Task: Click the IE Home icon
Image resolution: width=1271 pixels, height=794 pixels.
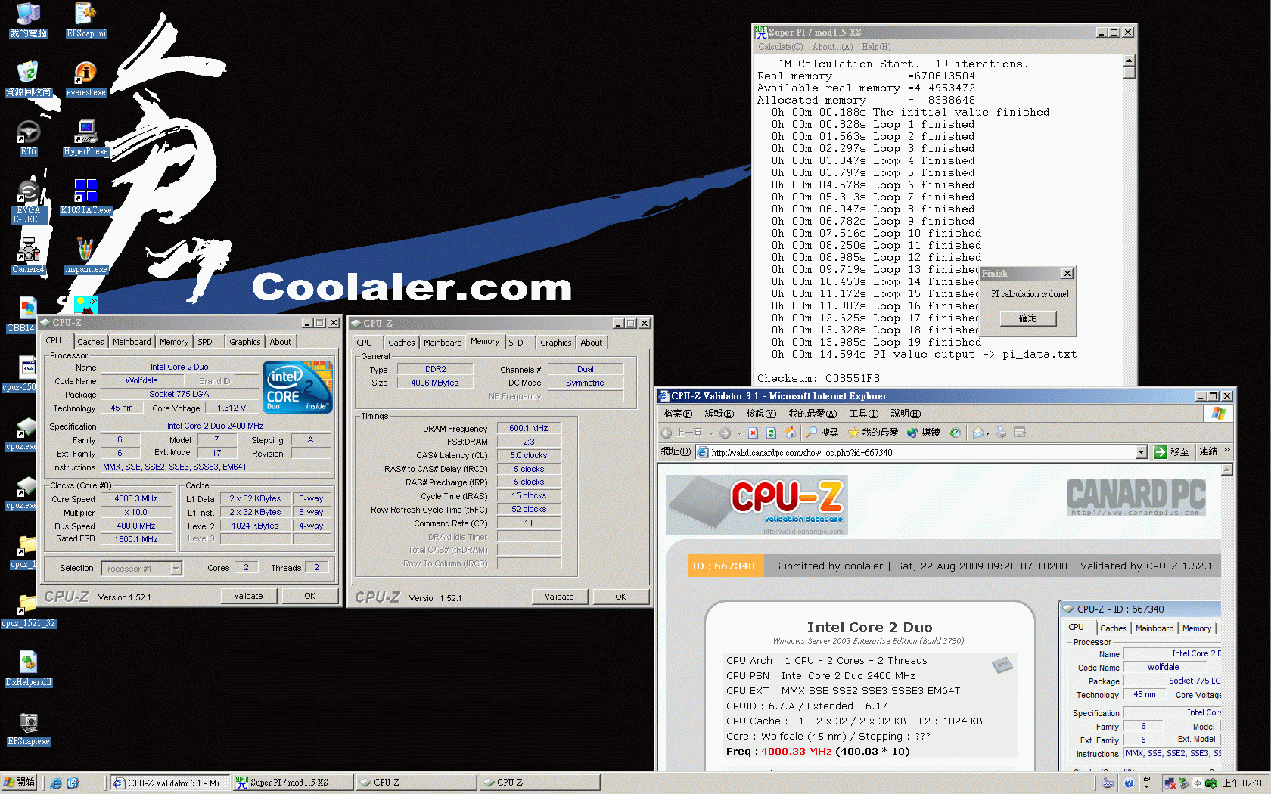Action: point(790,433)
